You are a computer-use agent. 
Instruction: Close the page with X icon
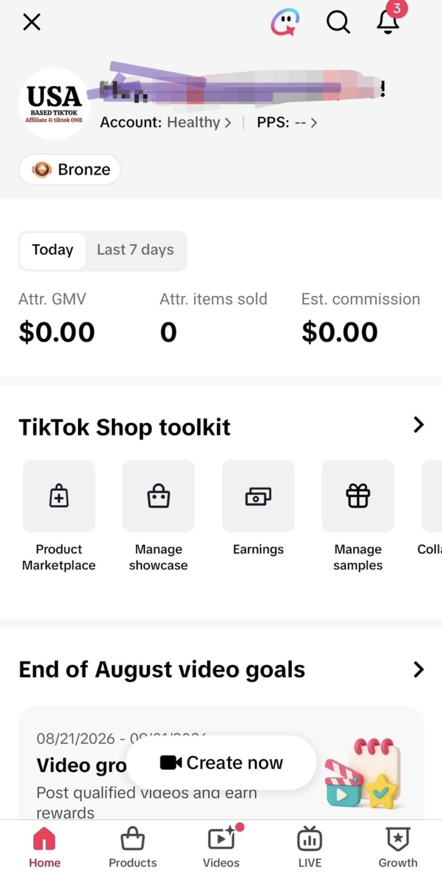pos(32,22)
